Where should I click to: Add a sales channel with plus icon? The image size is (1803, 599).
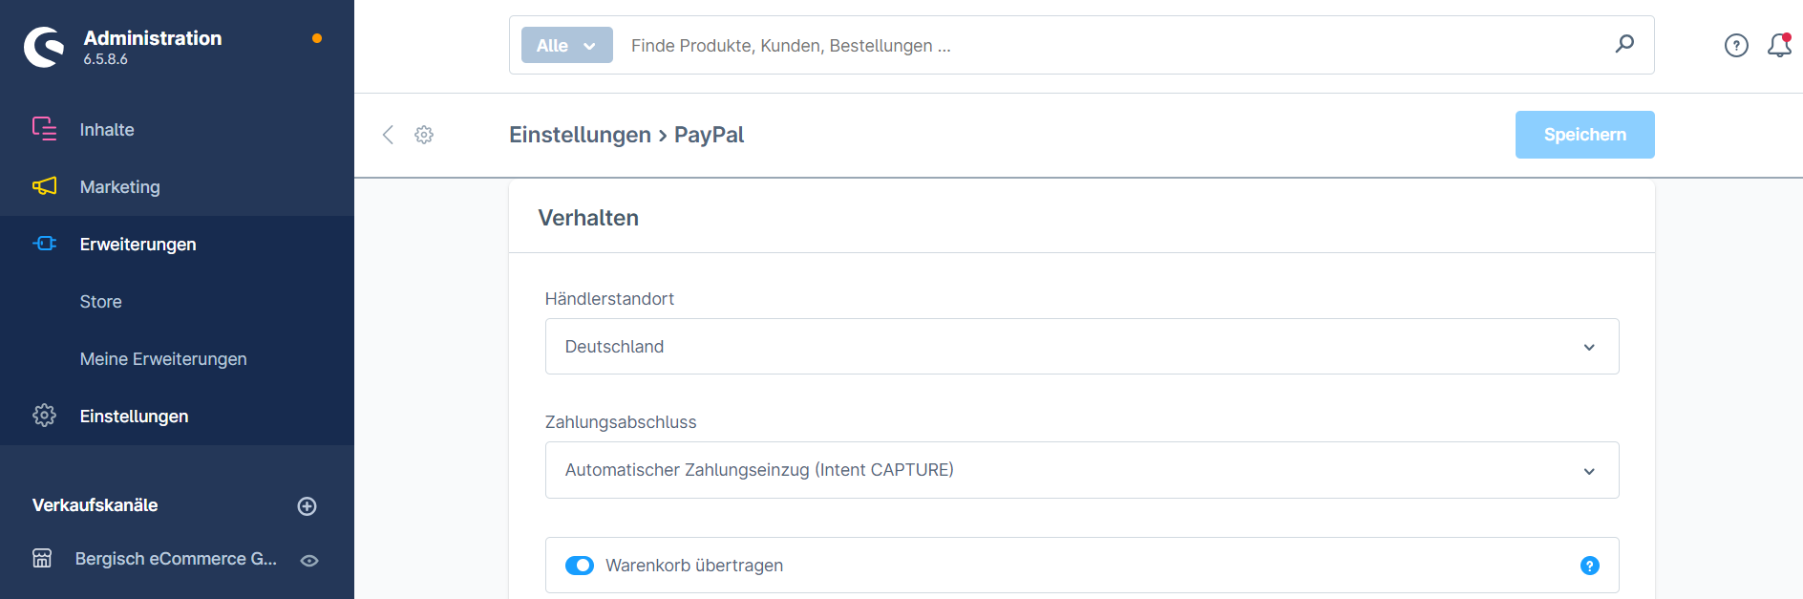click(307, 506)
